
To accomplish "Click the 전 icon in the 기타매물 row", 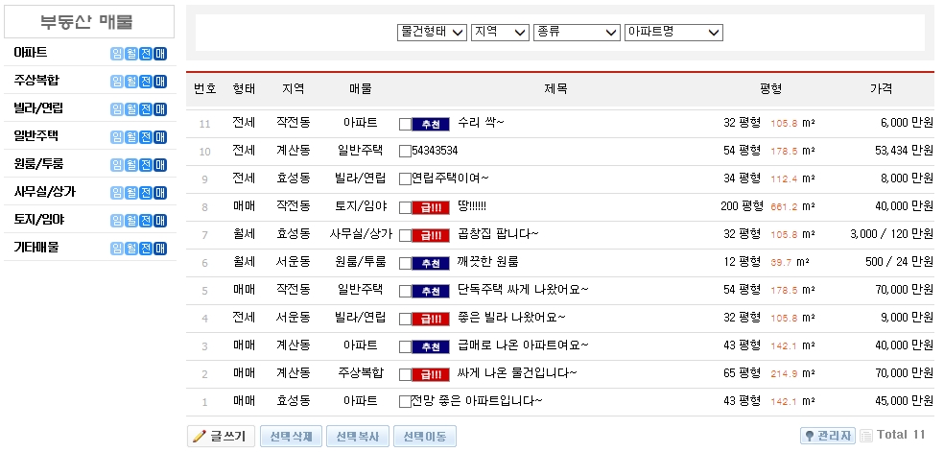I will pos(146,248).
